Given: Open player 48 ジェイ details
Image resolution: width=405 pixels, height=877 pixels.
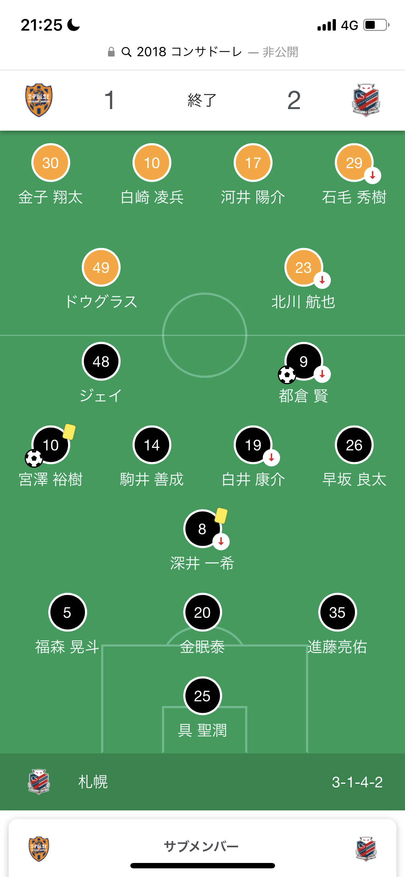Looking at the screenshot, I should [x=101, y=361].
